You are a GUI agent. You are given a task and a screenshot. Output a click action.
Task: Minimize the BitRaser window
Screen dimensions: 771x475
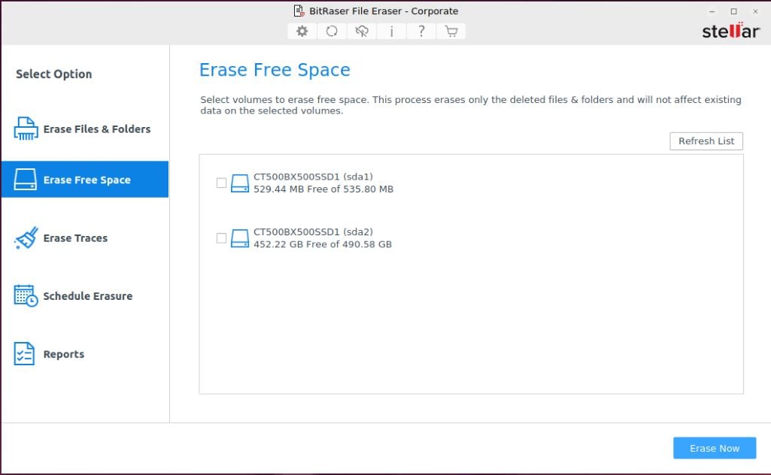tap(712, 11)
